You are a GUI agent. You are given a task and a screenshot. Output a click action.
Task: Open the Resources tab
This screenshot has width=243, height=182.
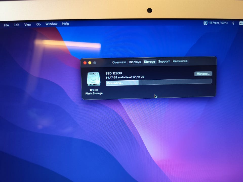coord(180,61)
